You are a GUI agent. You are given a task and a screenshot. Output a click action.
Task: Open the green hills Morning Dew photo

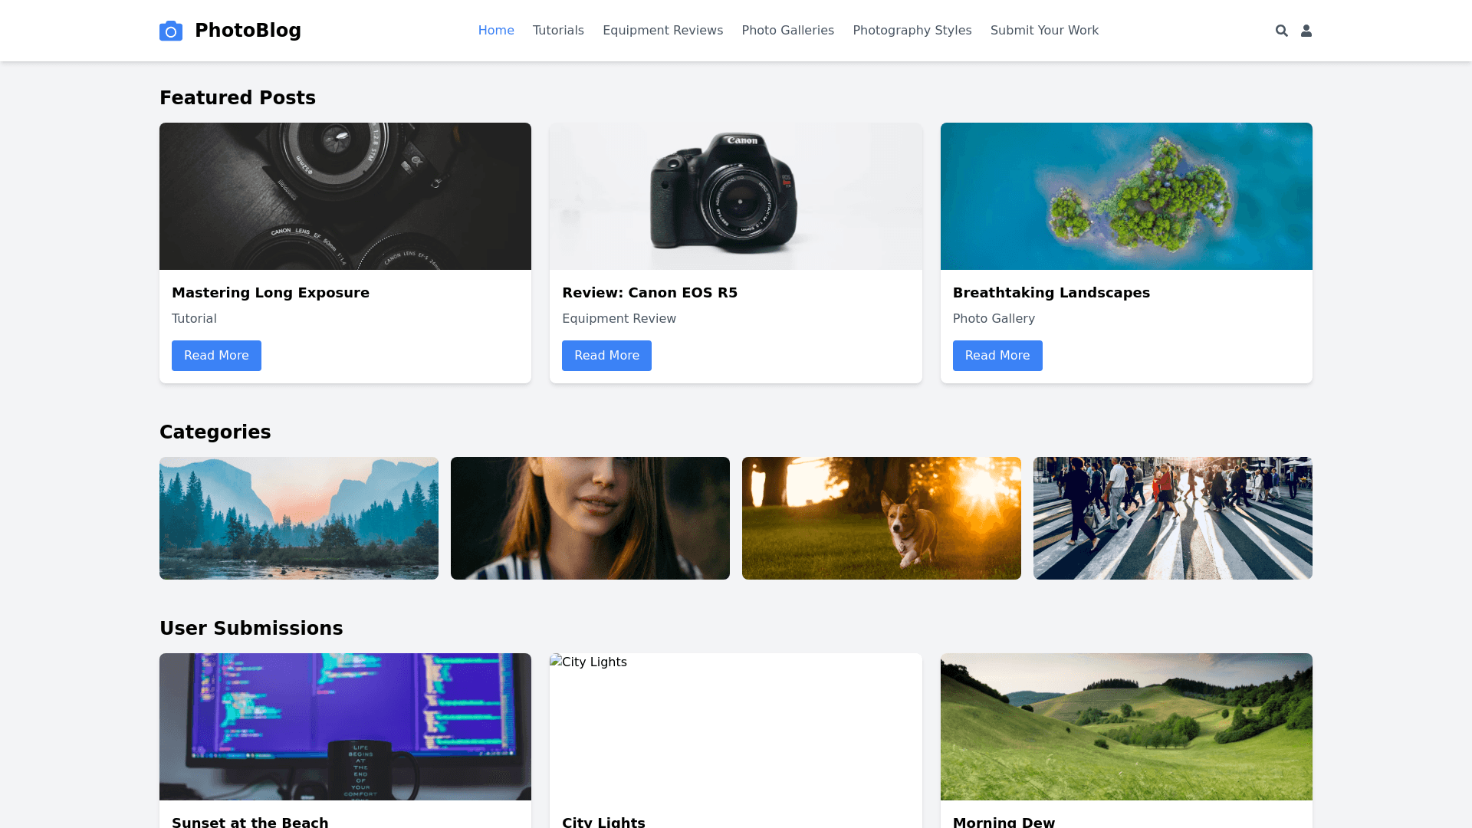point(1126,727)
